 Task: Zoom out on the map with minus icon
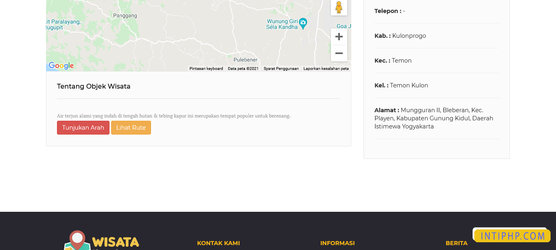coord(339,53)
